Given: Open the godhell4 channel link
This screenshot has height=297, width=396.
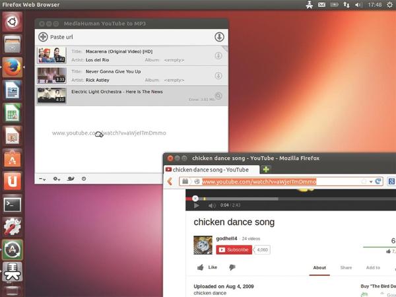Looking at the screenshot, I should click(226, 238).
